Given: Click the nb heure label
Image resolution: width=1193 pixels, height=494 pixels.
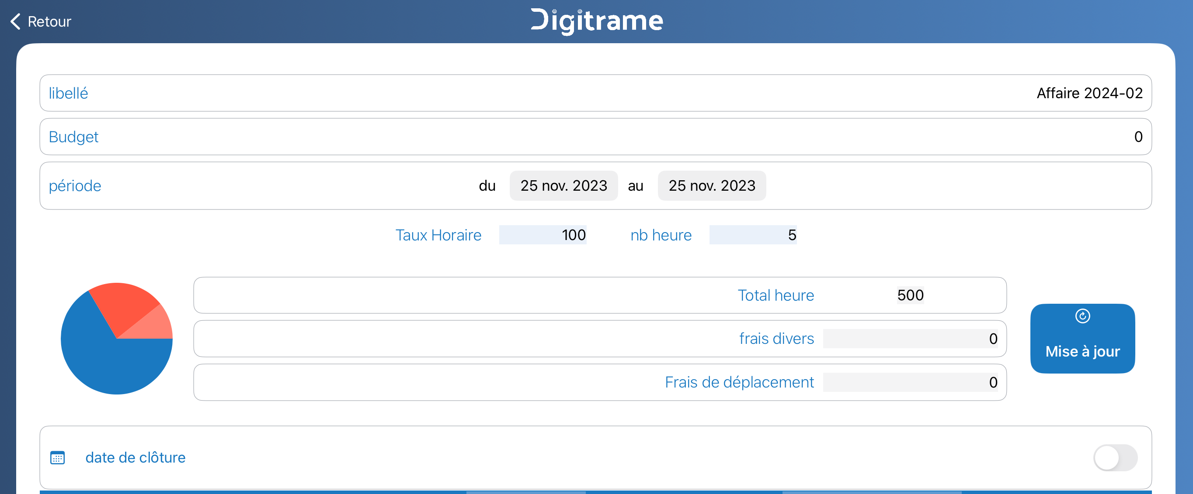Looking at the screenshot, I should pyautogui.click(x=661, y=235).
